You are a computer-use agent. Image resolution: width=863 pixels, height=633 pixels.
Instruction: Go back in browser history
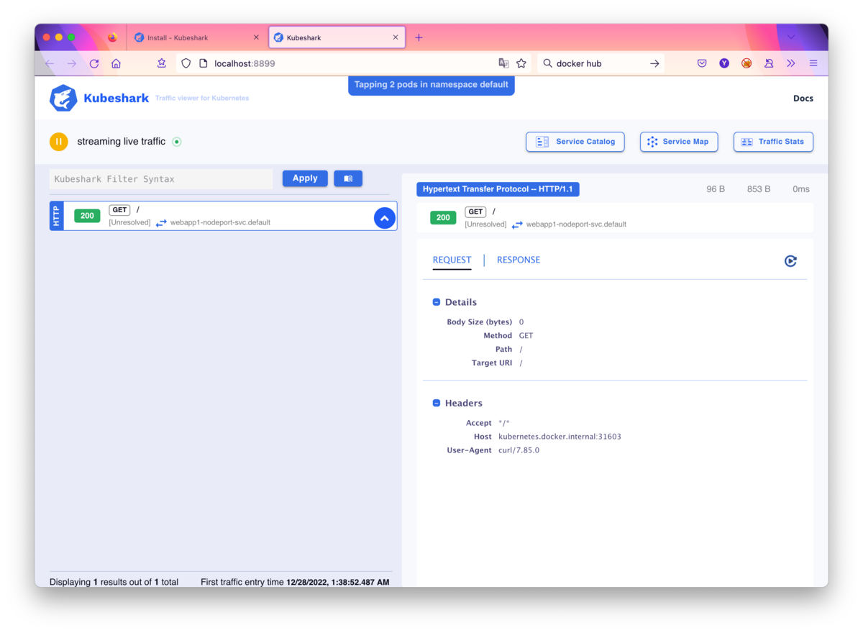50,63
